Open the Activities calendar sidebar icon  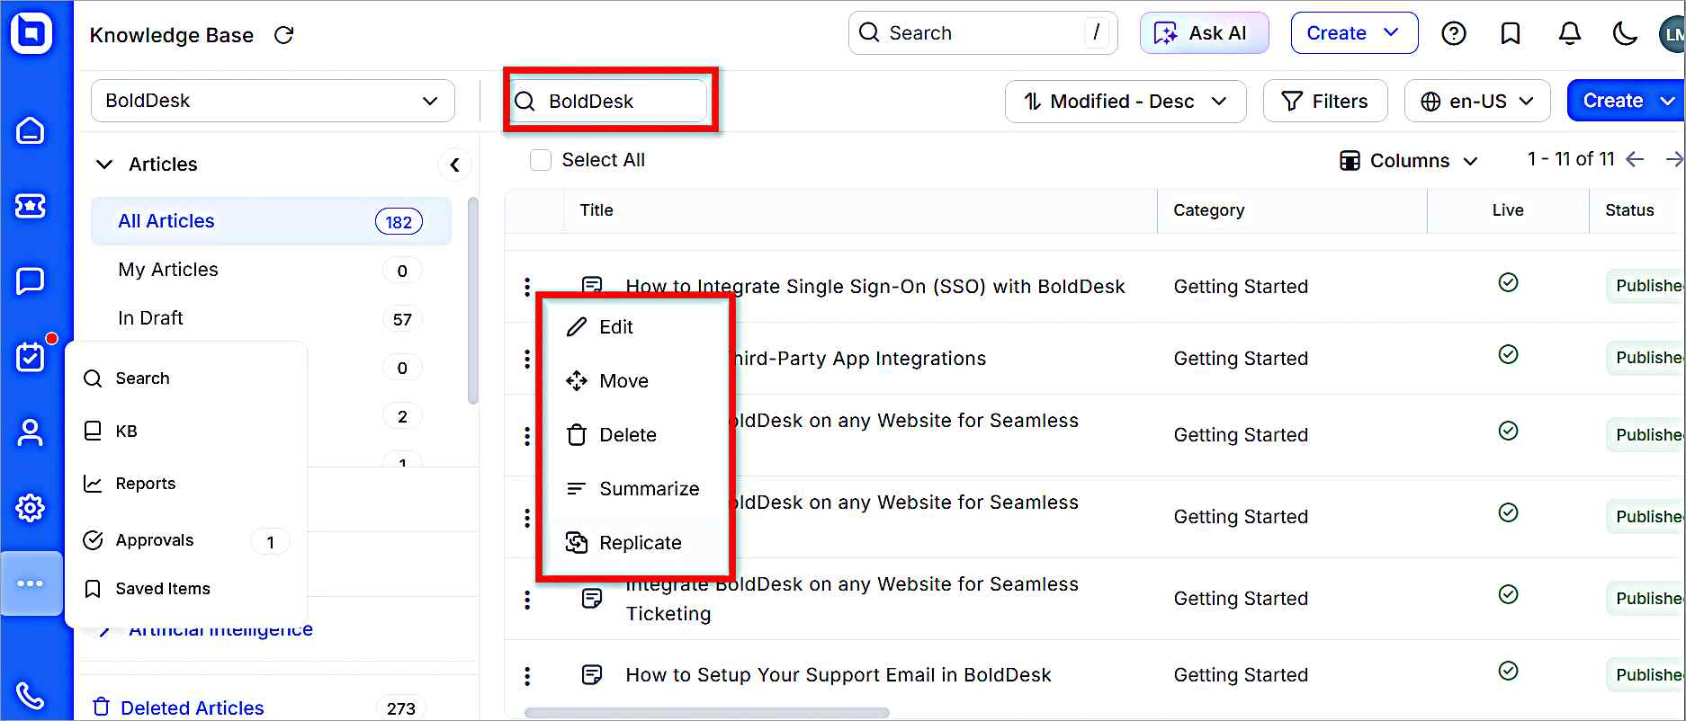pyautogui.click(x=31, y=357)
